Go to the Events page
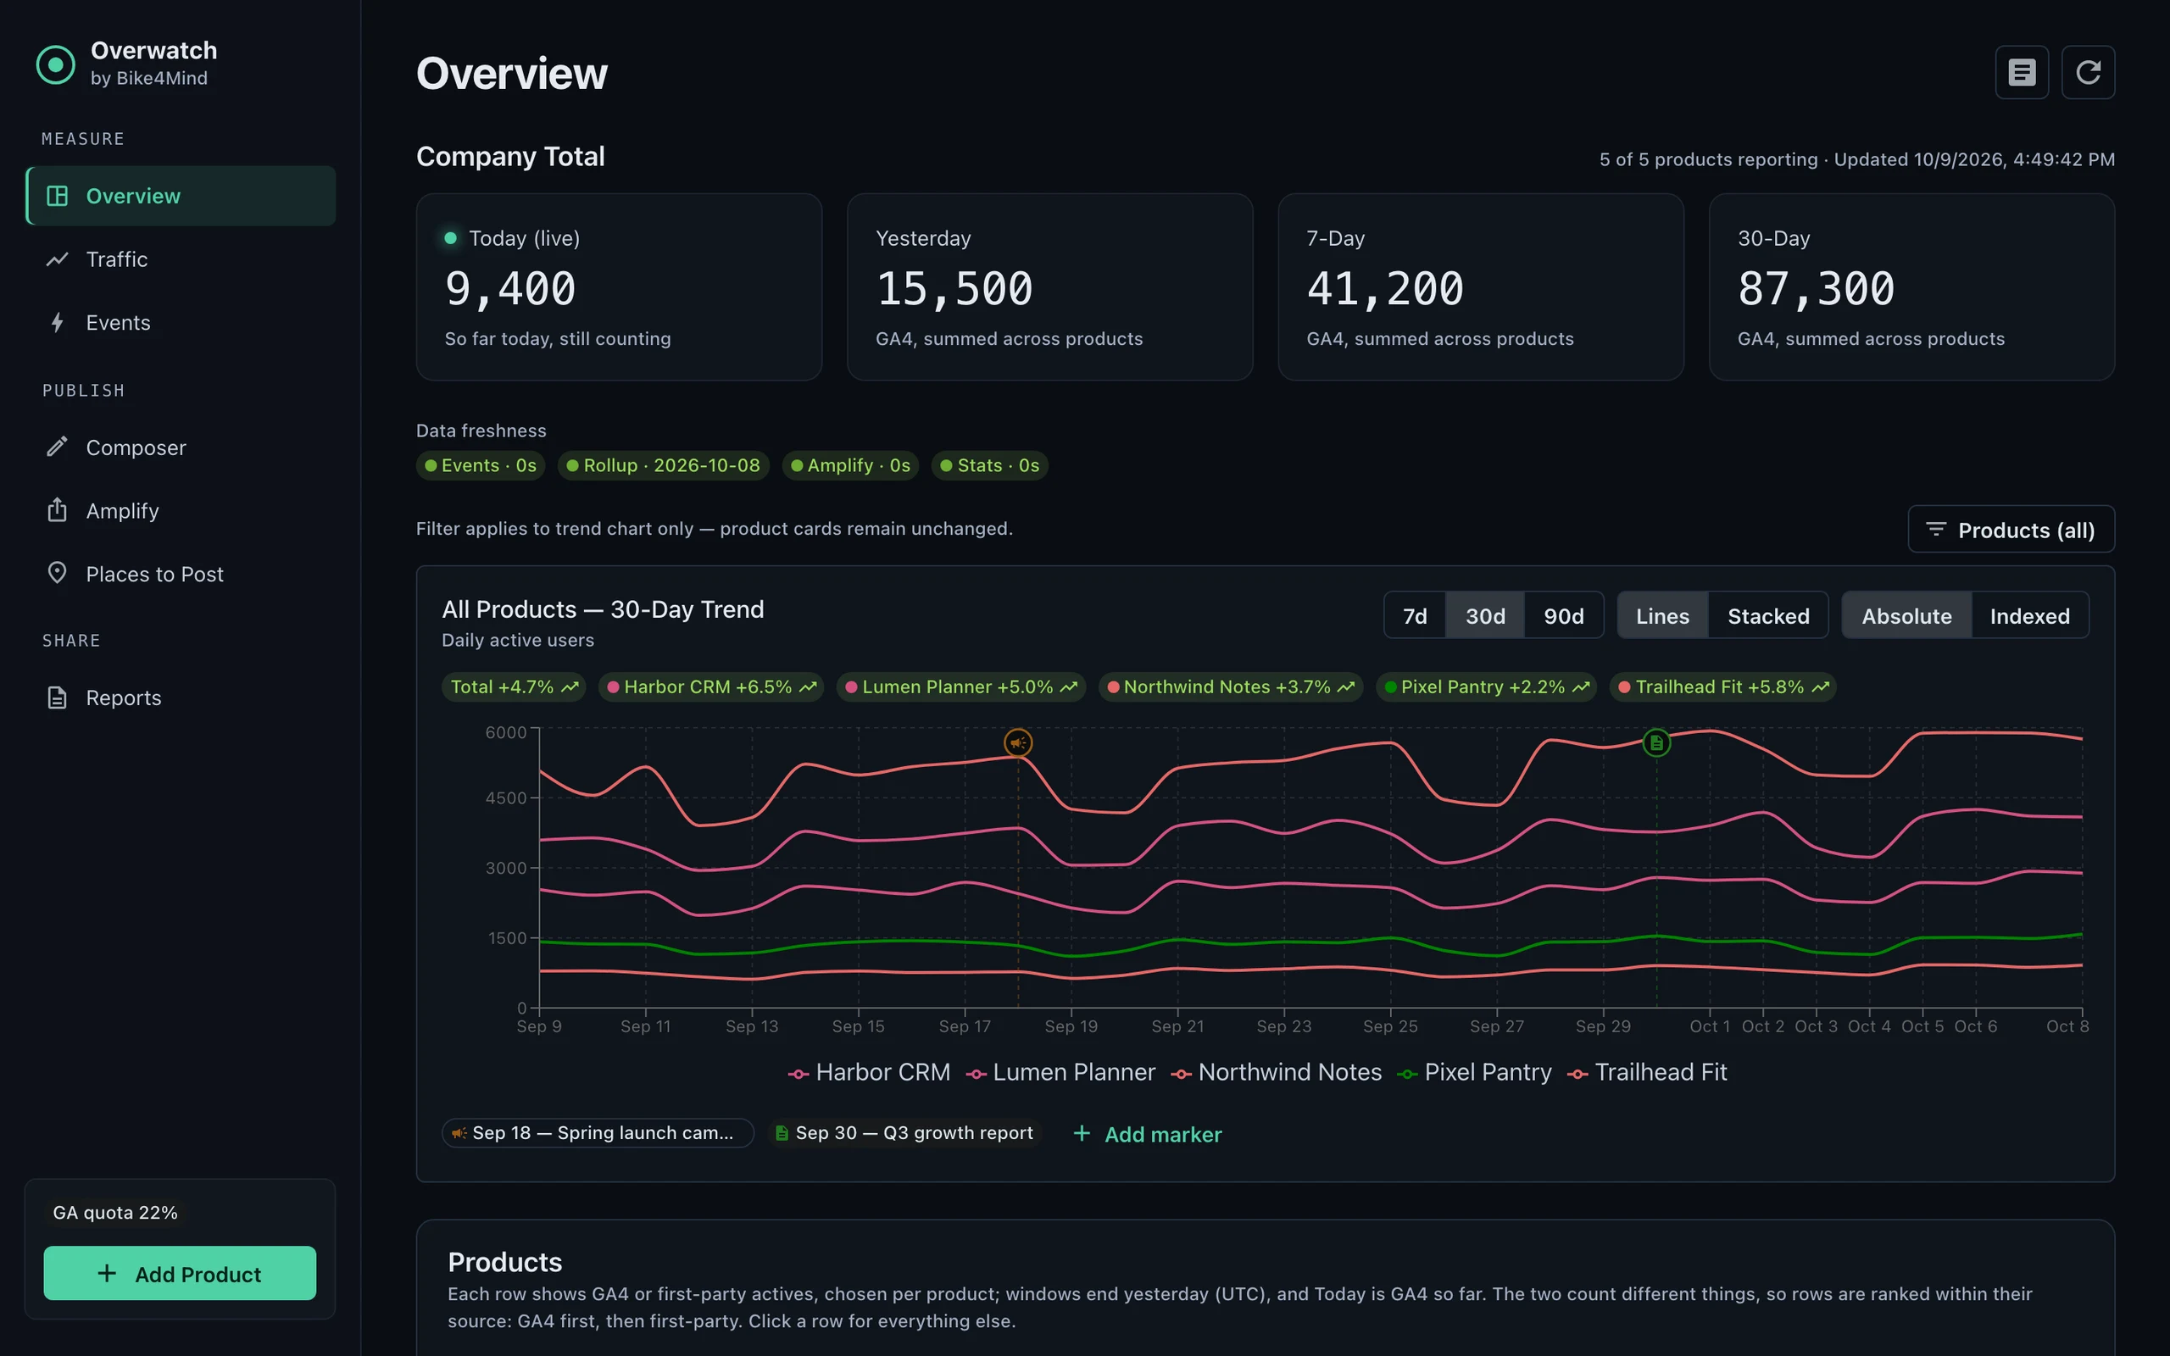Viewport: 2170px width, 1356px height. [181, 322]
